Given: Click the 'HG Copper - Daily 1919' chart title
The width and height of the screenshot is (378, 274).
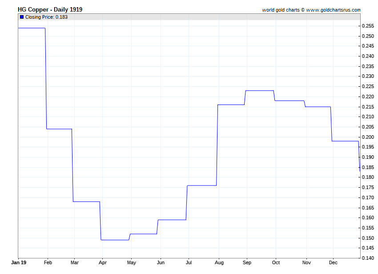Looking at the screenshot, I should (x=50, y=9).
